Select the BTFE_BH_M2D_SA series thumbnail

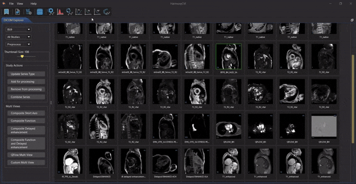coord(229,57)
